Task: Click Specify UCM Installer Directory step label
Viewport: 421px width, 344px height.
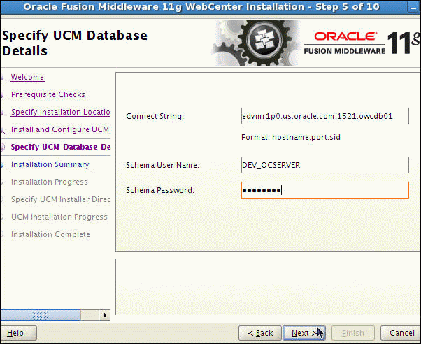Action: pos(61,199)
